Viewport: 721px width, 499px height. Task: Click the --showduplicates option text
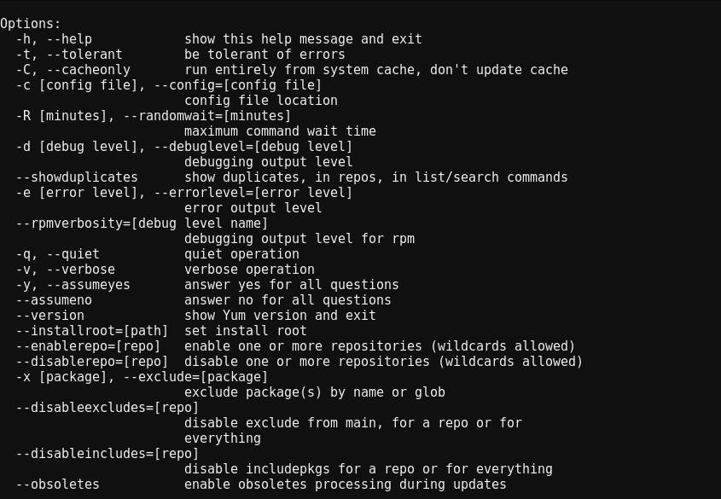click(x=77, y=177)
